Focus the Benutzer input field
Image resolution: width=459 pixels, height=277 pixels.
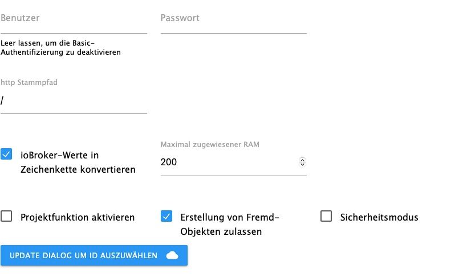tap(74, 22)
